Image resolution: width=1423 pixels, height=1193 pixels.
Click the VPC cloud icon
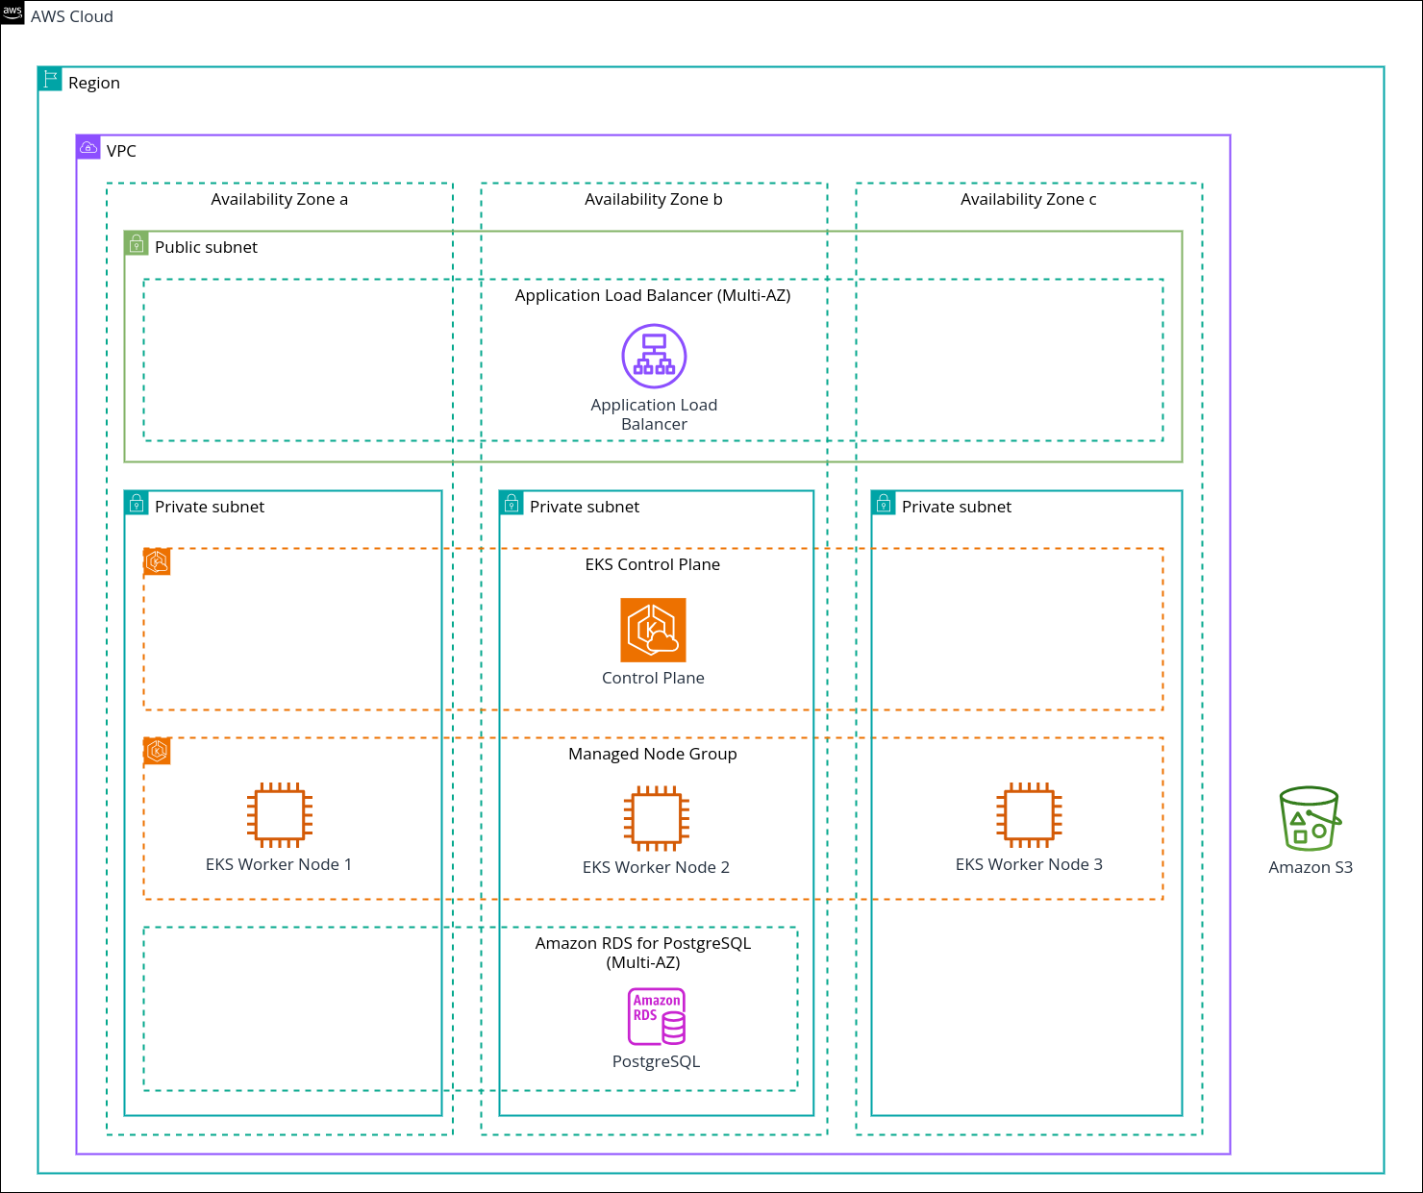[88, 147]
